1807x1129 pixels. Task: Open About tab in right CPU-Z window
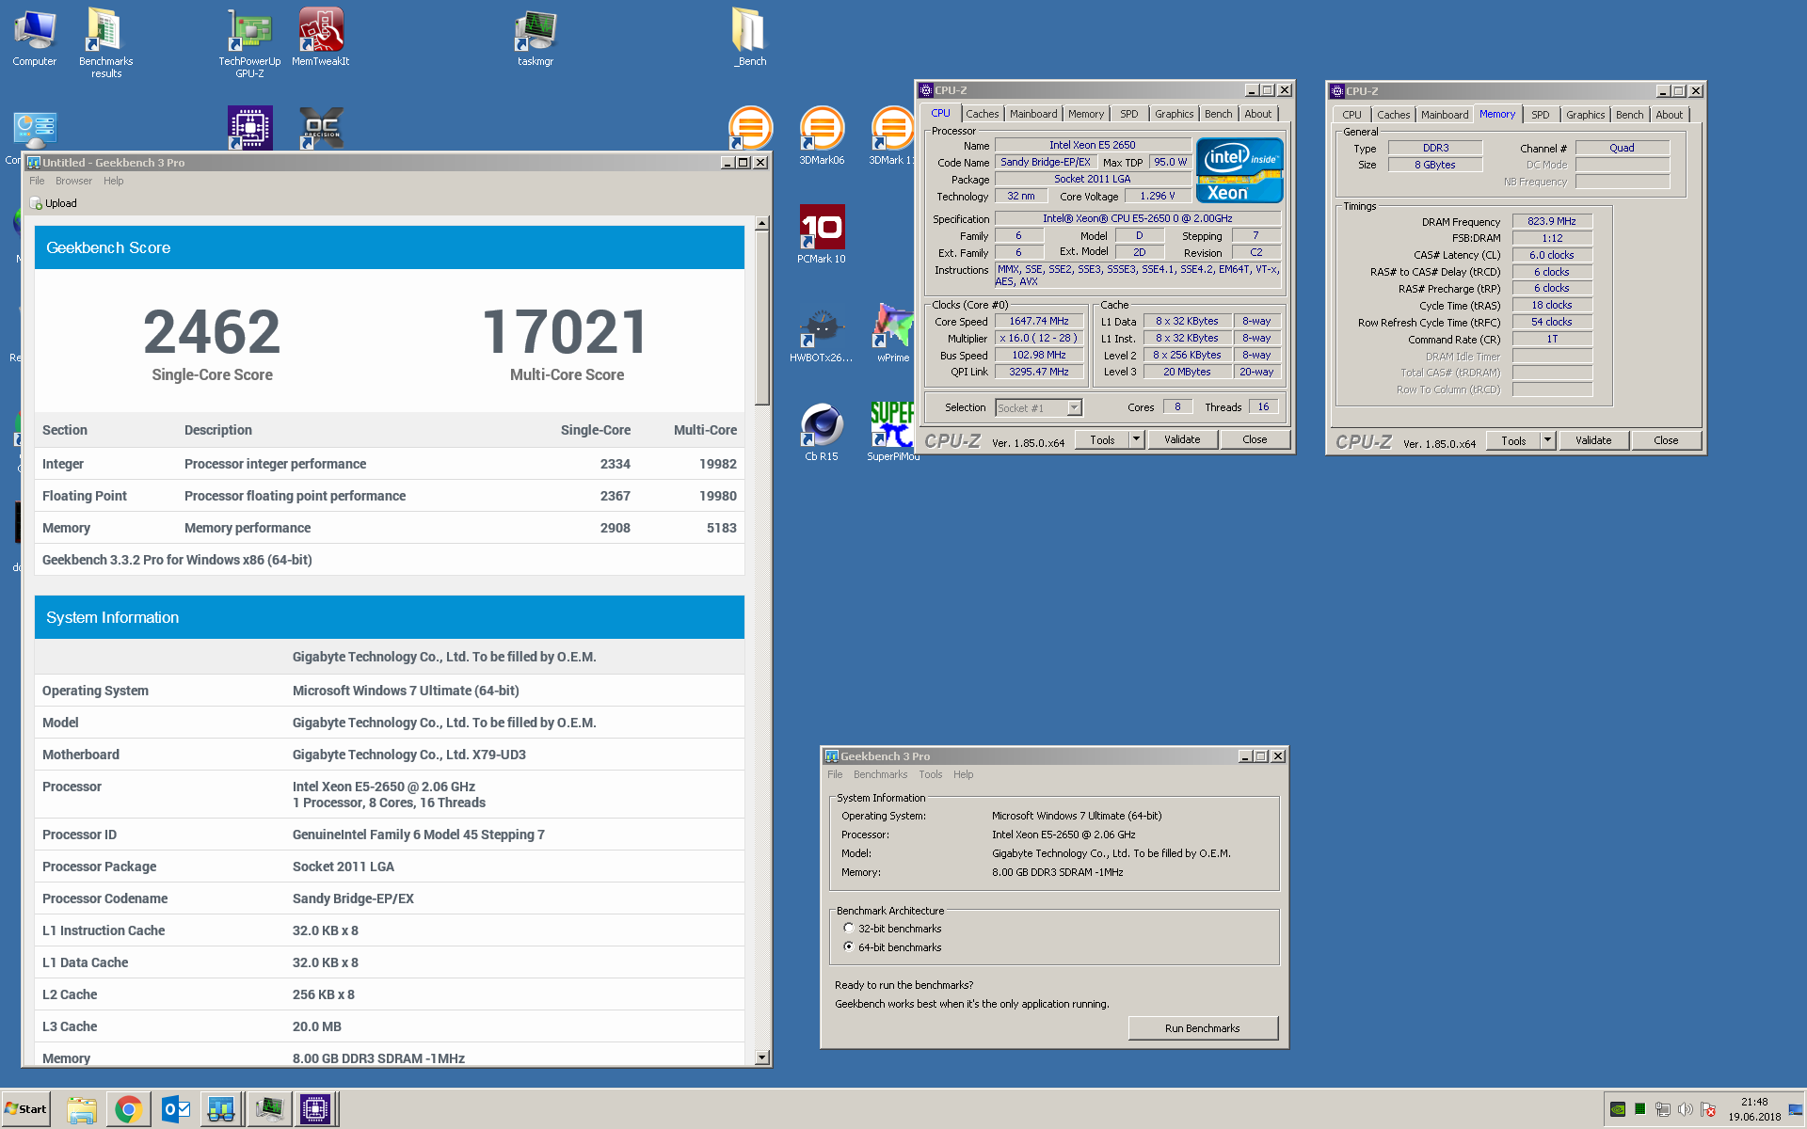point(1669,115)
